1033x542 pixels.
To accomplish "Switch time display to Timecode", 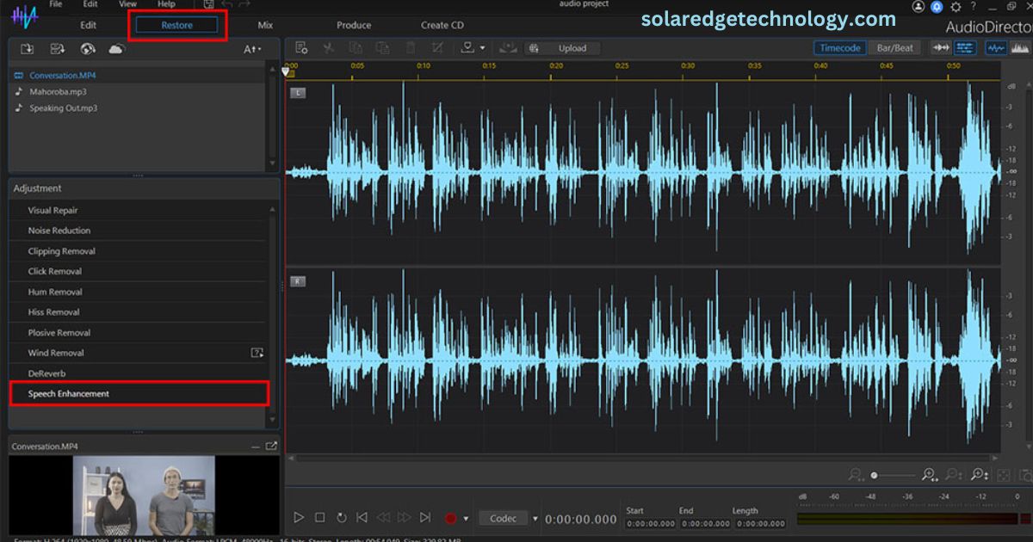I will tap(840, 48).
